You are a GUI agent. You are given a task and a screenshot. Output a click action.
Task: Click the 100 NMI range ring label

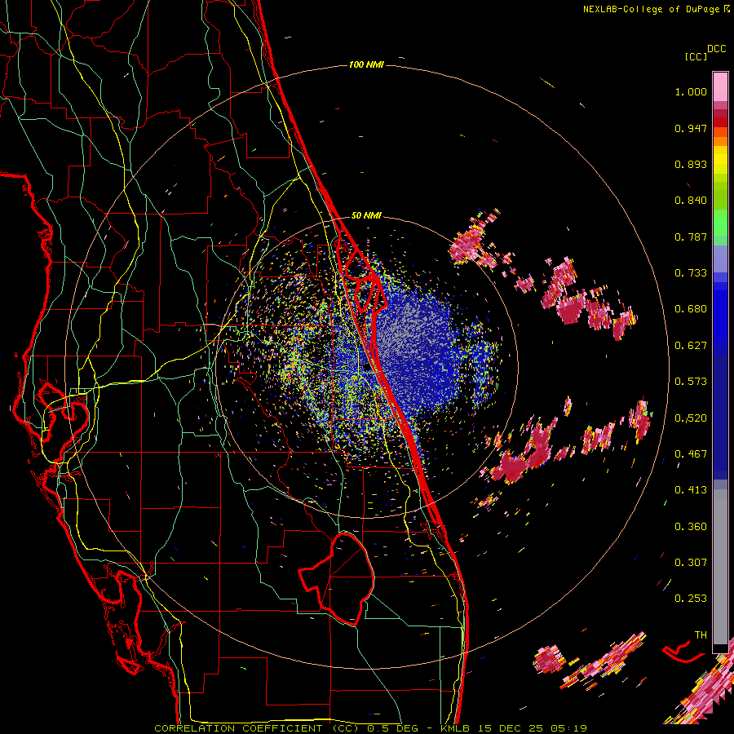point(366,64)
